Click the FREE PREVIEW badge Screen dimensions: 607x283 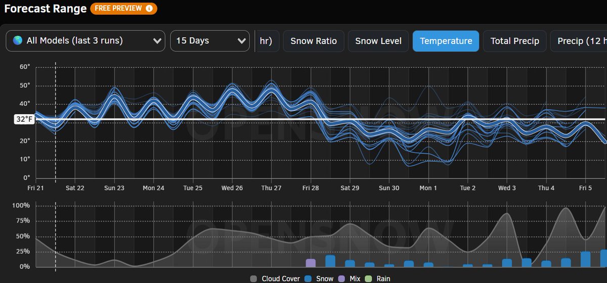[x=123, y=9]
